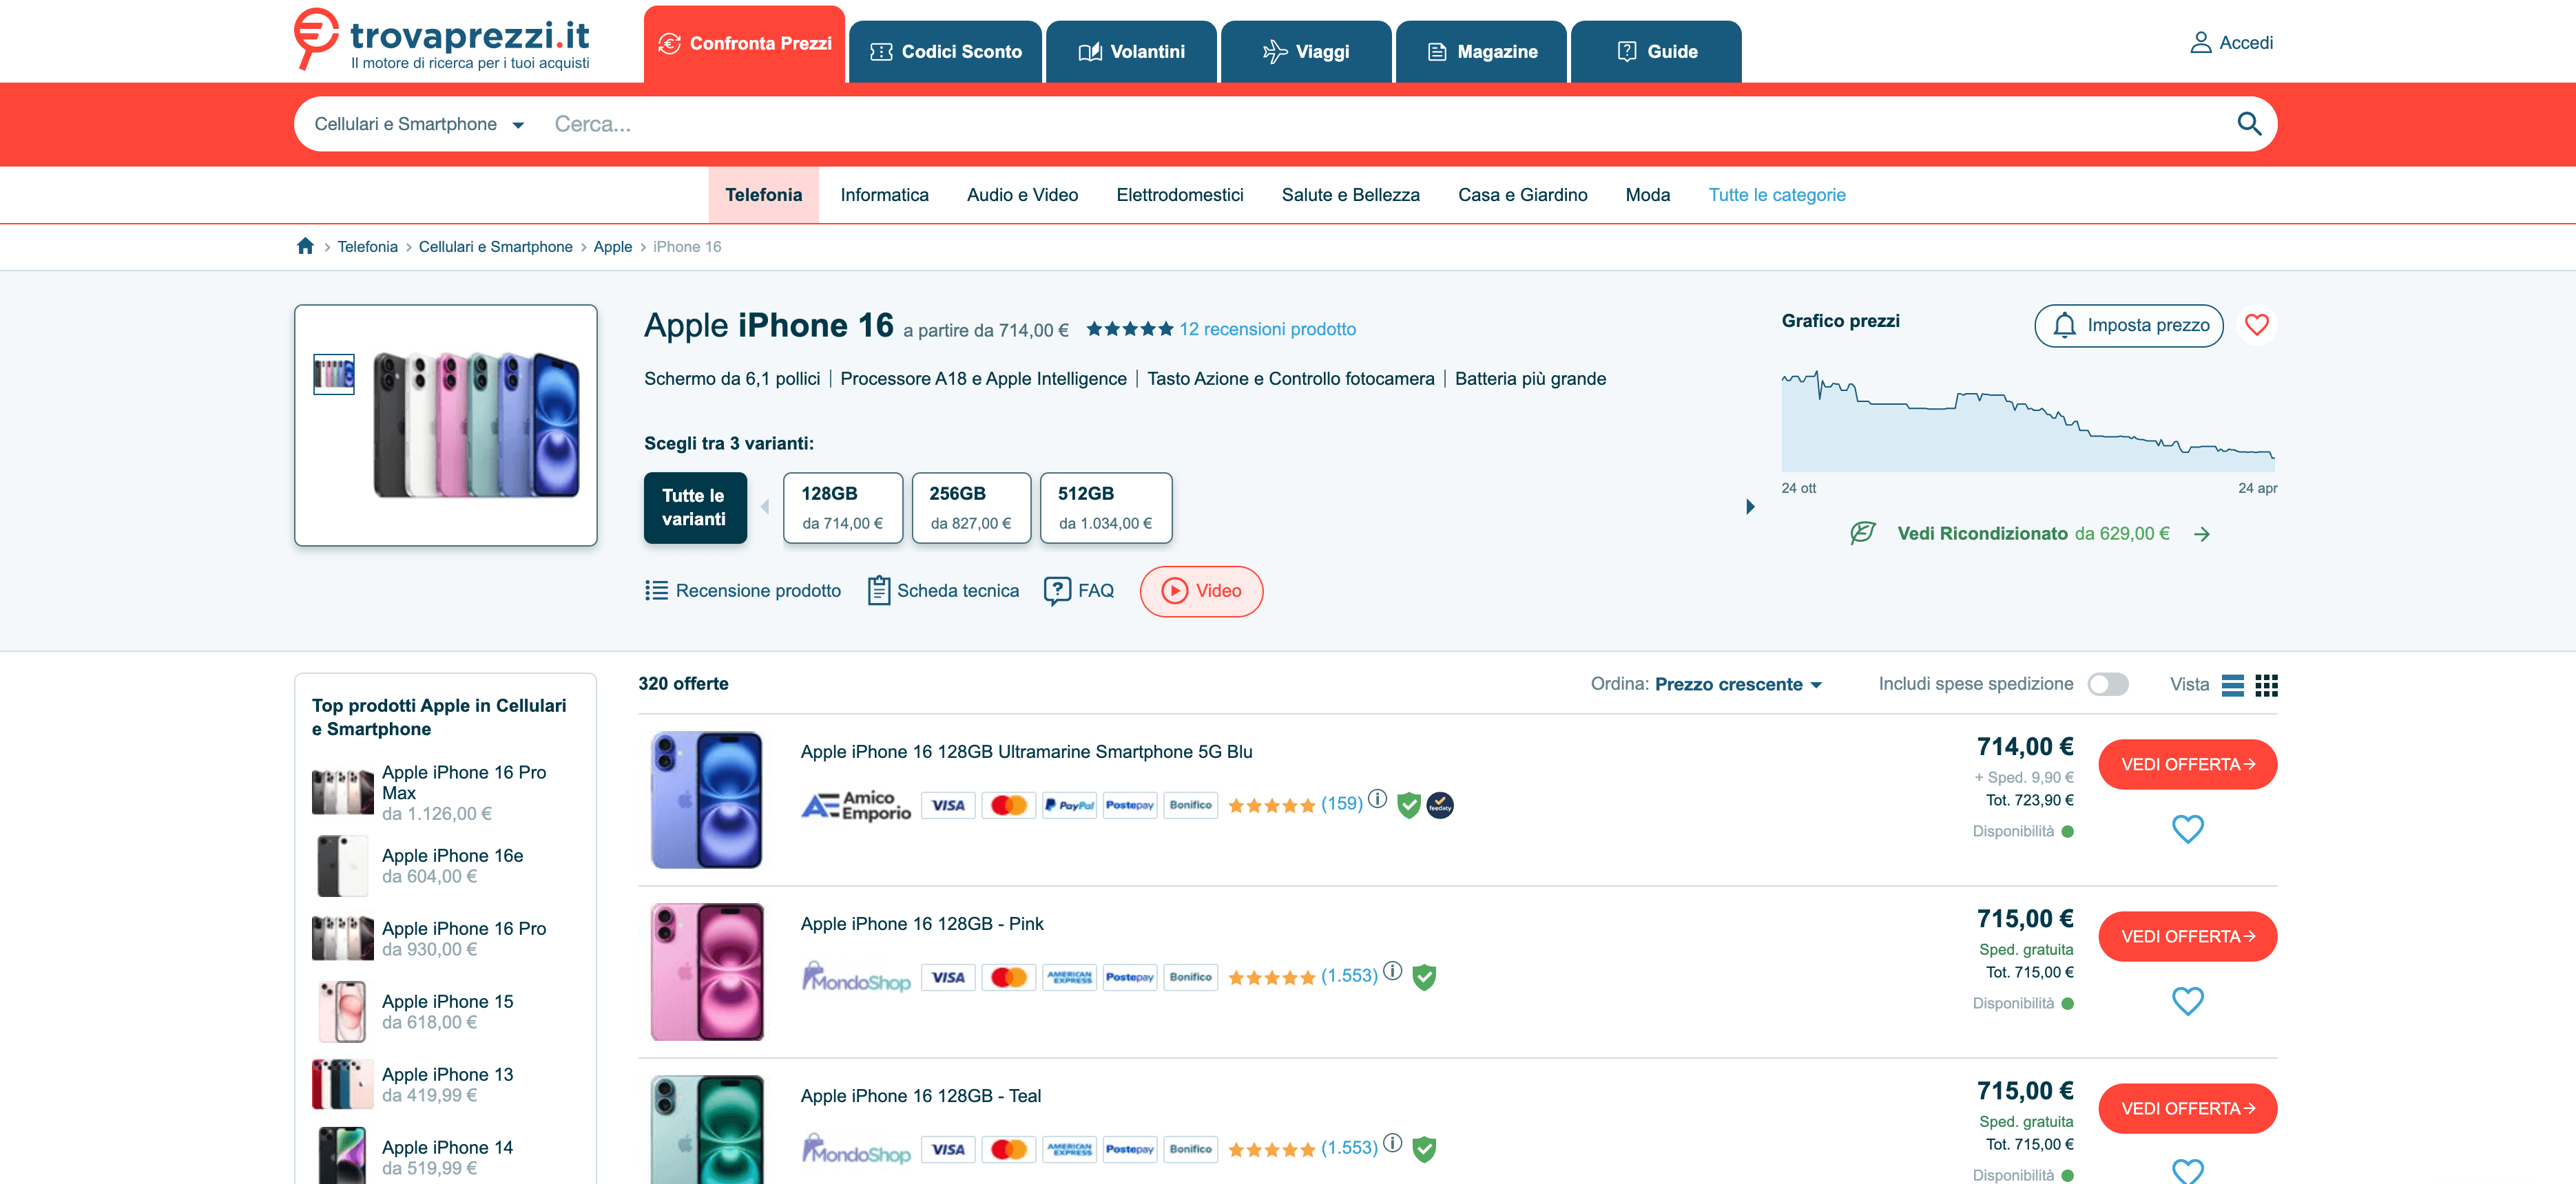The height and width of the screenshot is (1184, 2576).
Task: Open Informatica category menu
Action: click(884, 195)
